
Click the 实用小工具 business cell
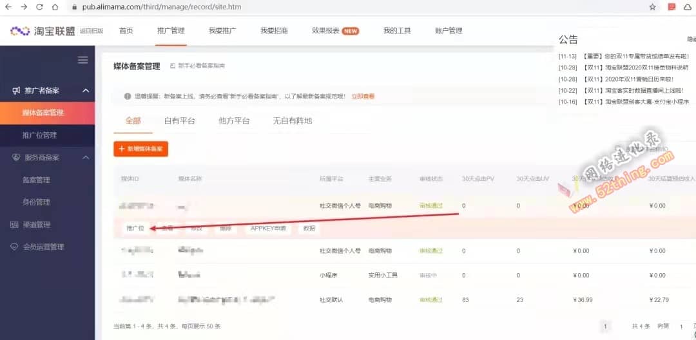383,275
